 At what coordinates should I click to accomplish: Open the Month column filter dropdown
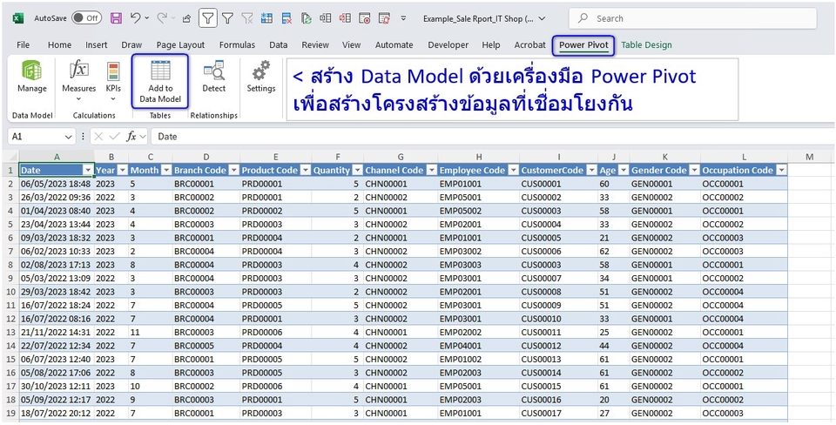(166, 170)
